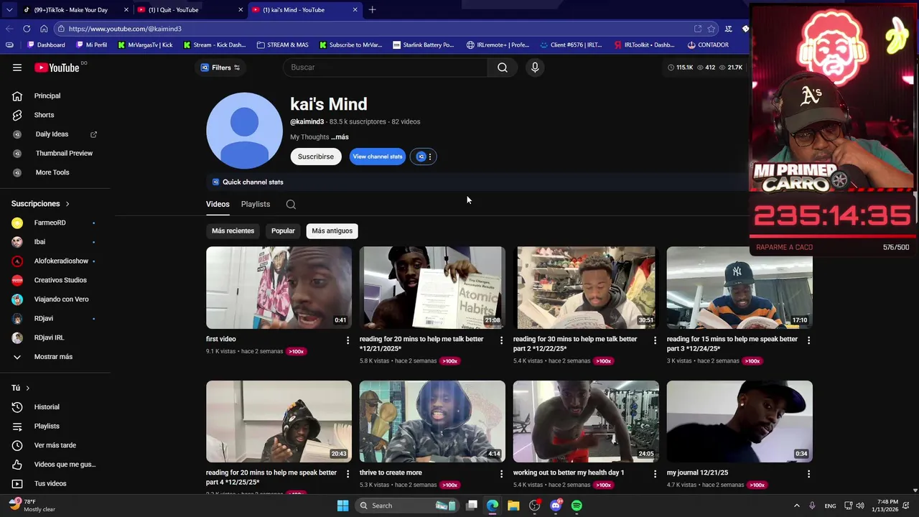Go to Principal in sidebar
The height and width of the screenshot is (517, 919).
[47, 96]
